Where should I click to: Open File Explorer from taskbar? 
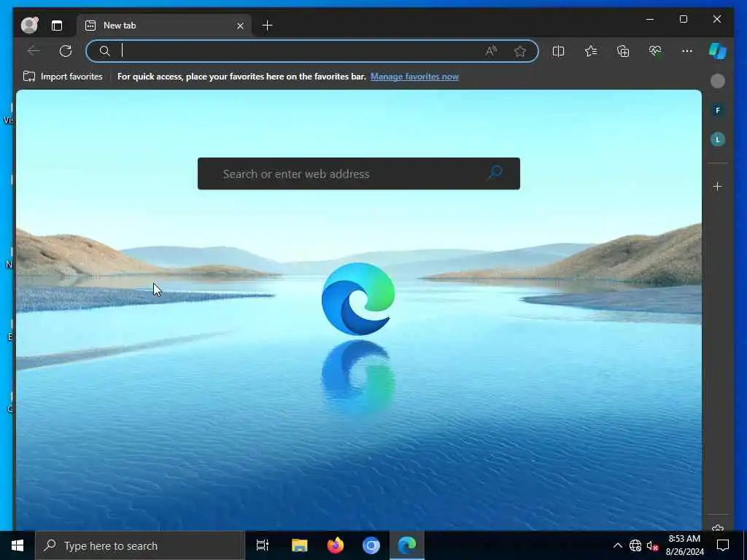(x=300, y=545)
